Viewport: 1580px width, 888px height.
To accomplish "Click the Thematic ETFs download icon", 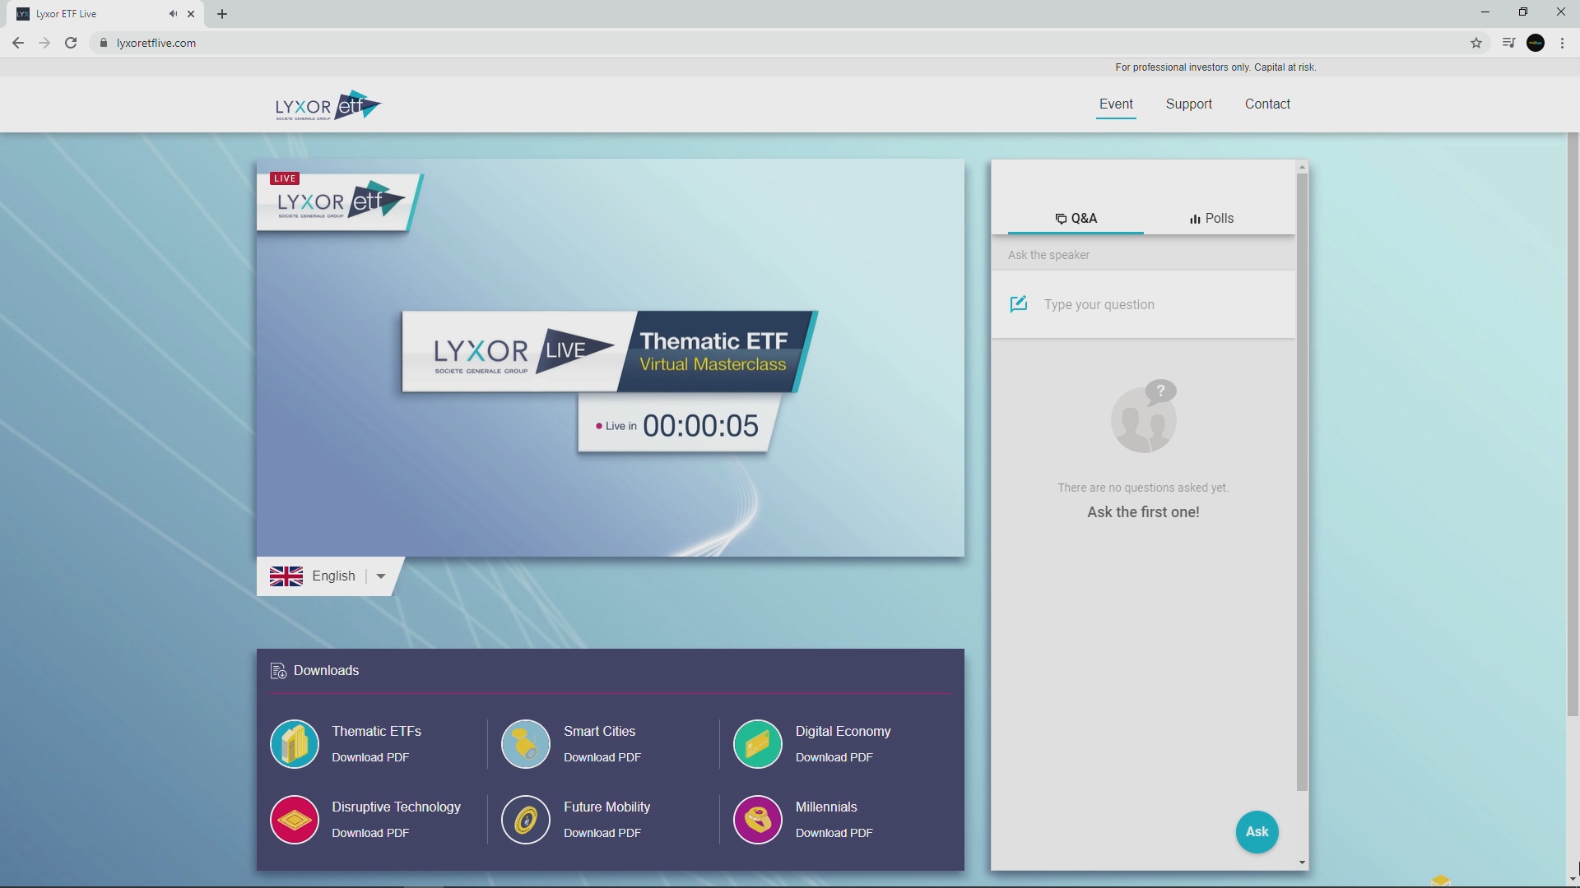I will point(295,744).
